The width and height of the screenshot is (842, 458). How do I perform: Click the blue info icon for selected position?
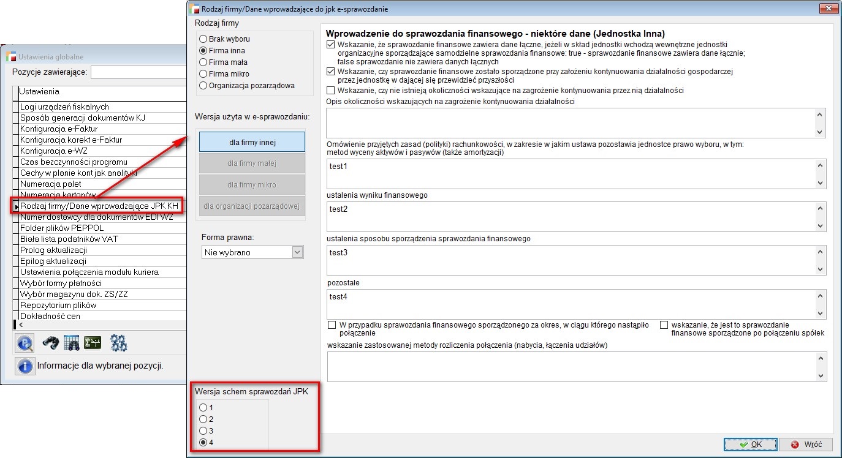[x=24, y=366]
